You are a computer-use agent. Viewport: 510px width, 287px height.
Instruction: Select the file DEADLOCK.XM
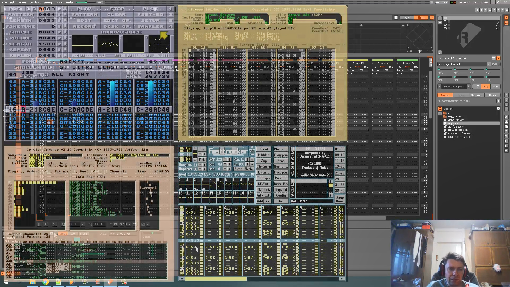tap(458, 130)
